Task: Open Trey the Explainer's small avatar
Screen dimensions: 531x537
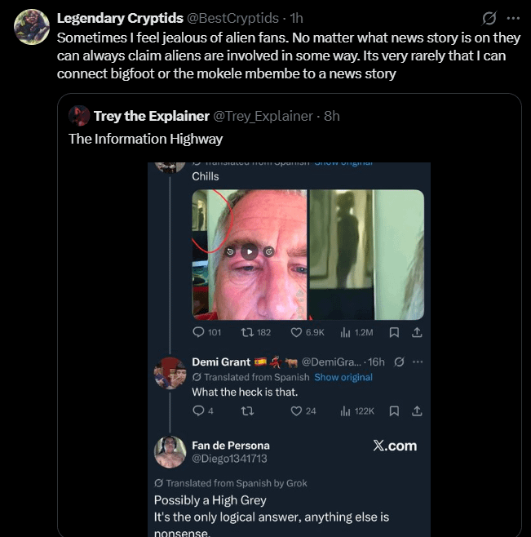Action: point(79,116)
